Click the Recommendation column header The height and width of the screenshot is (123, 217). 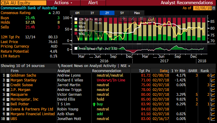click(x=107, y=71)
